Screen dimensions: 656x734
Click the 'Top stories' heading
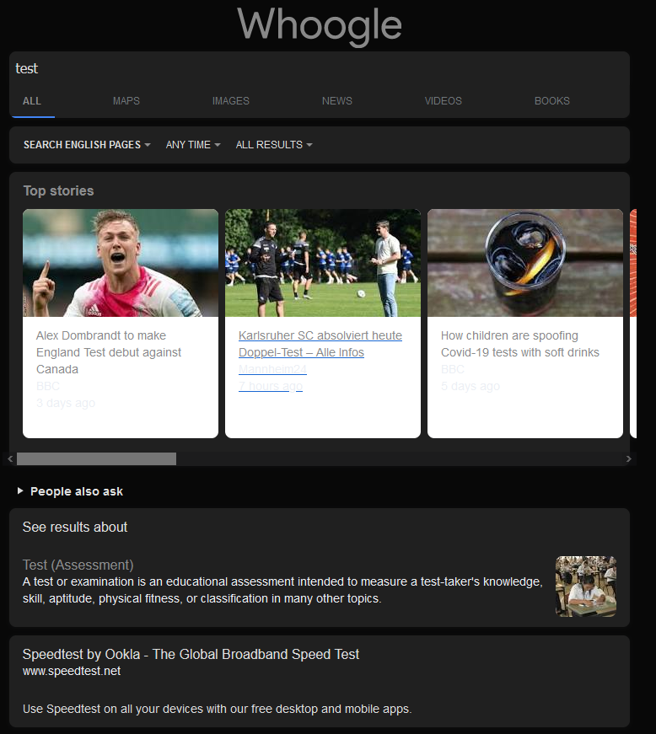pos(58,191)
